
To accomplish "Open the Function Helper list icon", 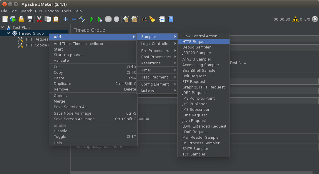I will [x=162, y=19].
